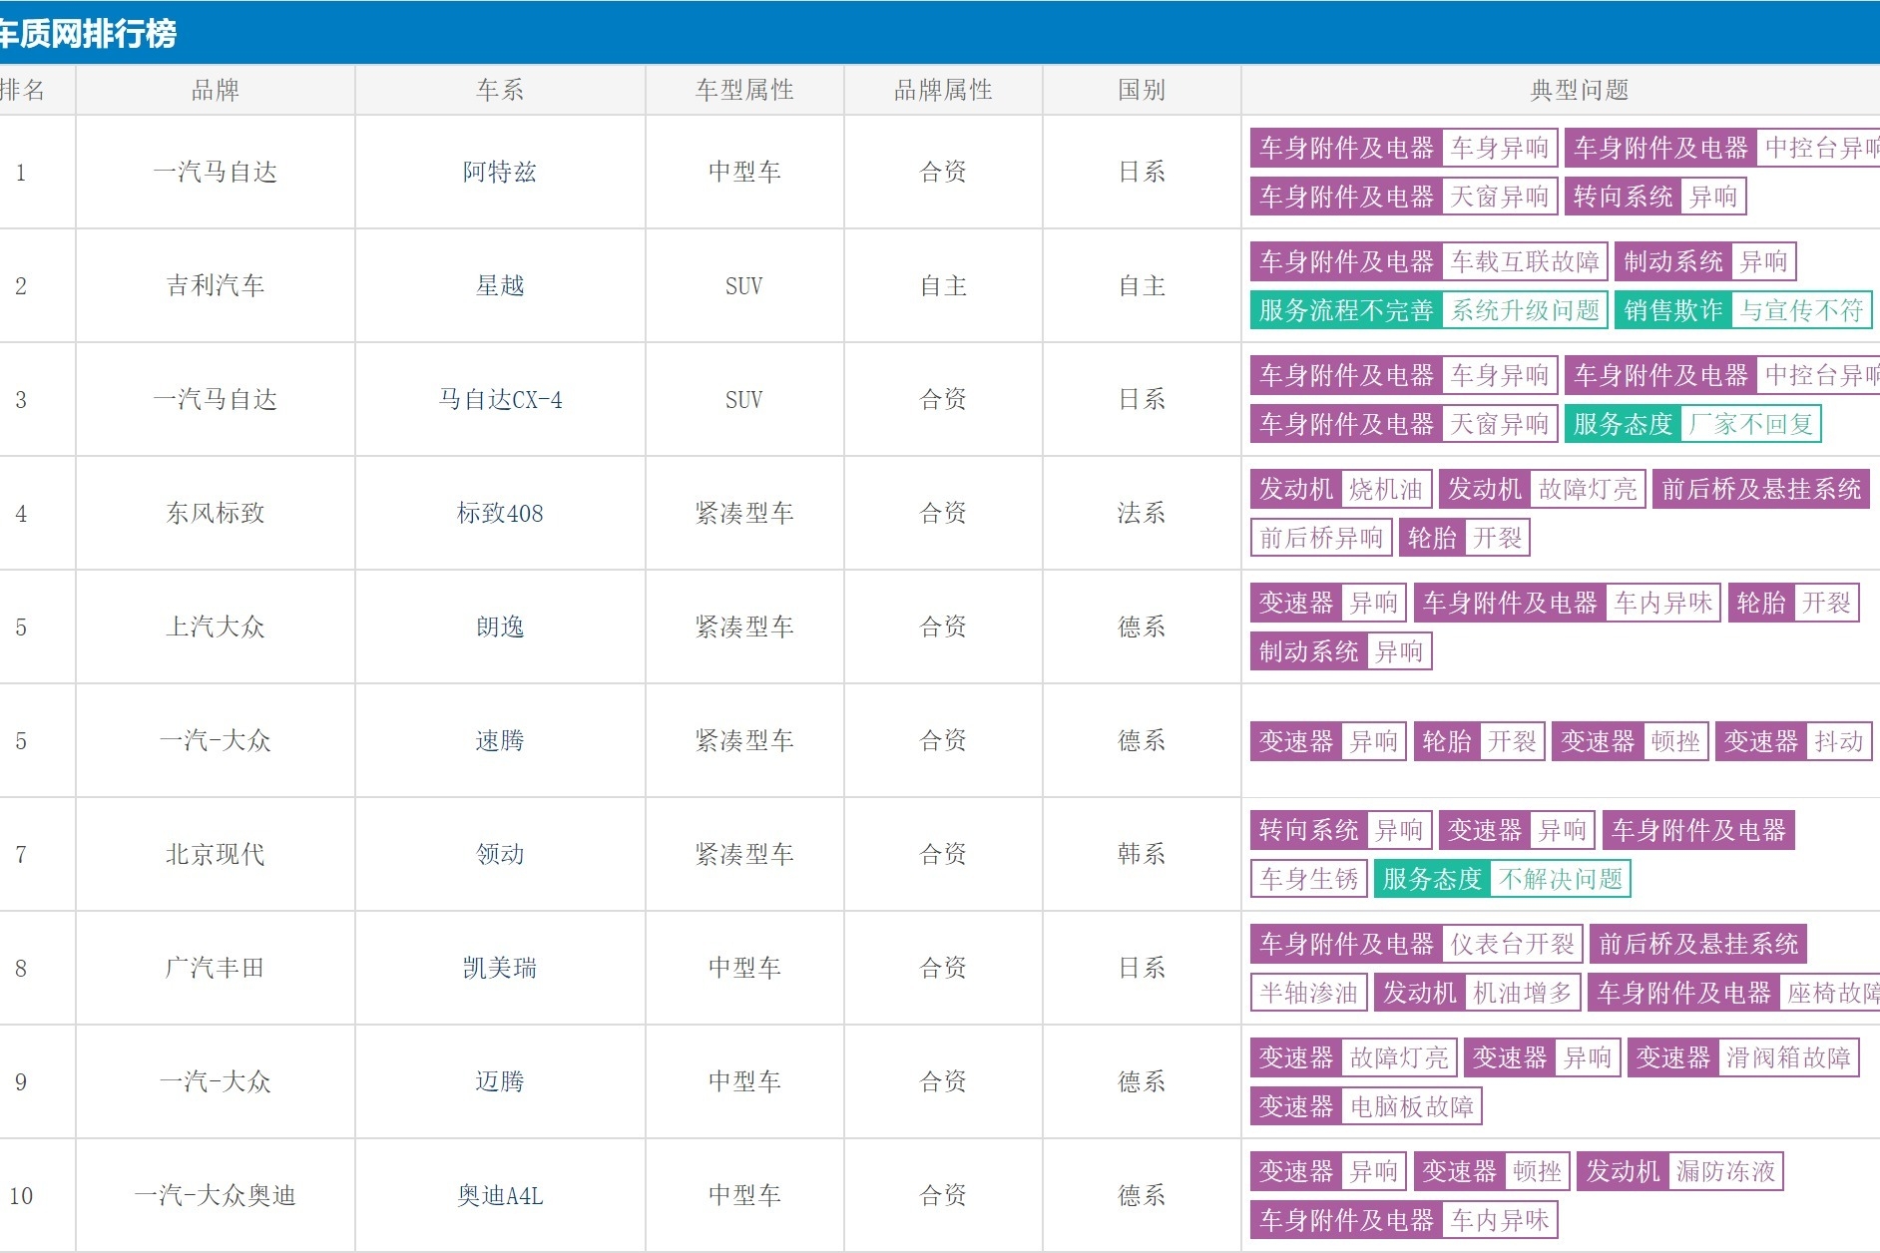Open the 凯美瑞 series link
1880x1253 pixels.
point(500,969)
